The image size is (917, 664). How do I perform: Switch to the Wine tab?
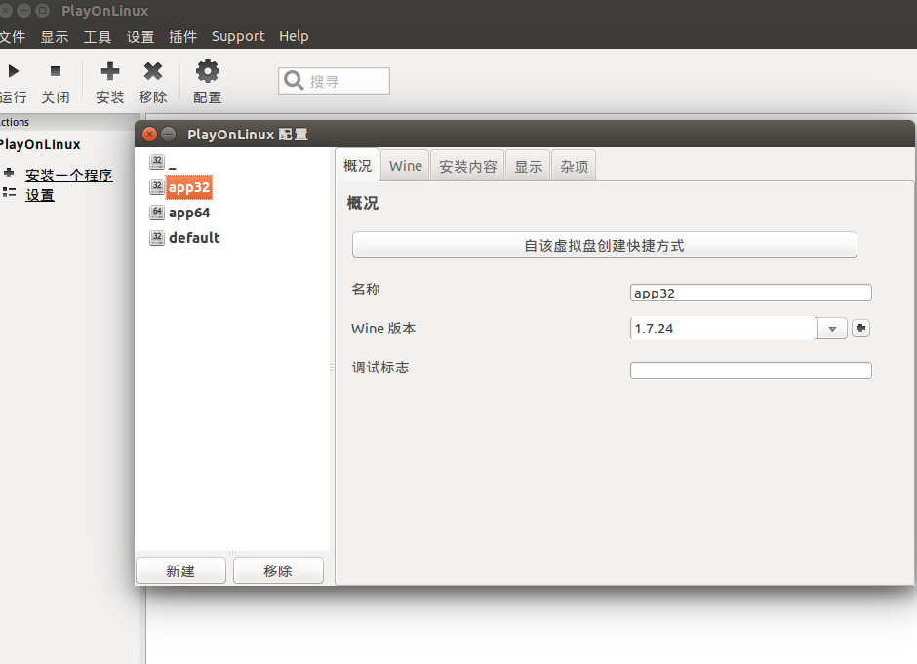click(405, 166)
